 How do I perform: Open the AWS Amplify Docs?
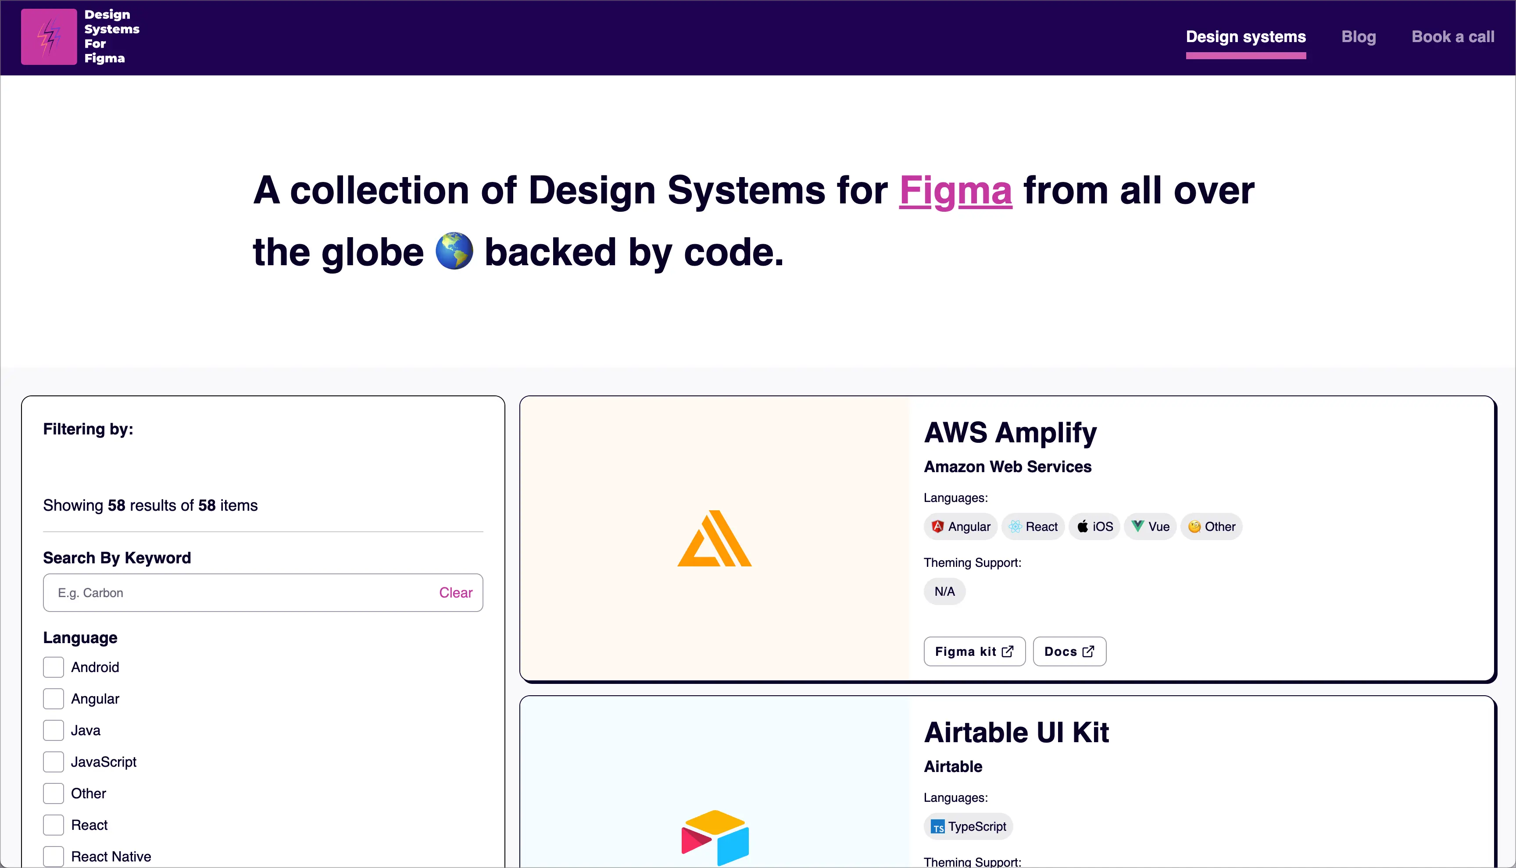coord(1069,651)
